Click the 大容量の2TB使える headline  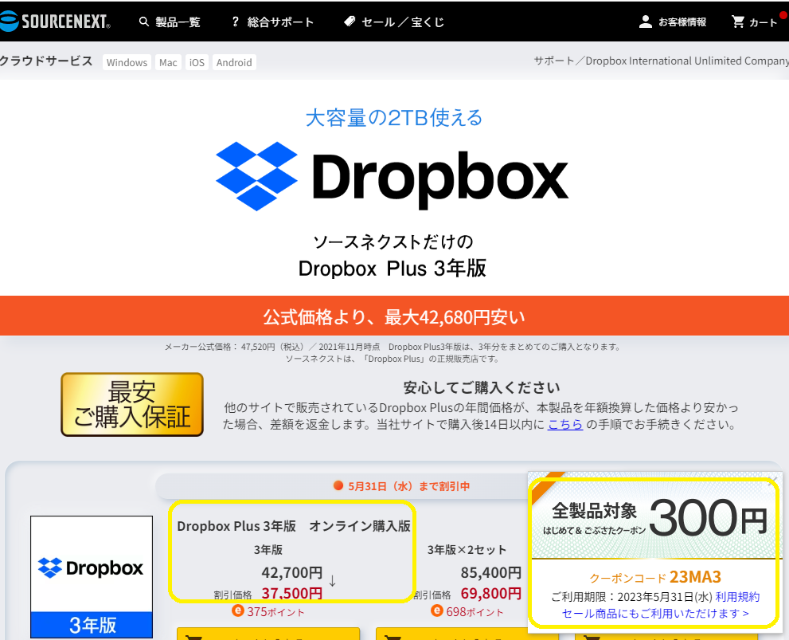(395, 118)
